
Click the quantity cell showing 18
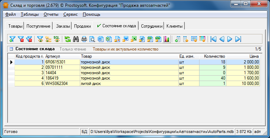pos(213,62)
